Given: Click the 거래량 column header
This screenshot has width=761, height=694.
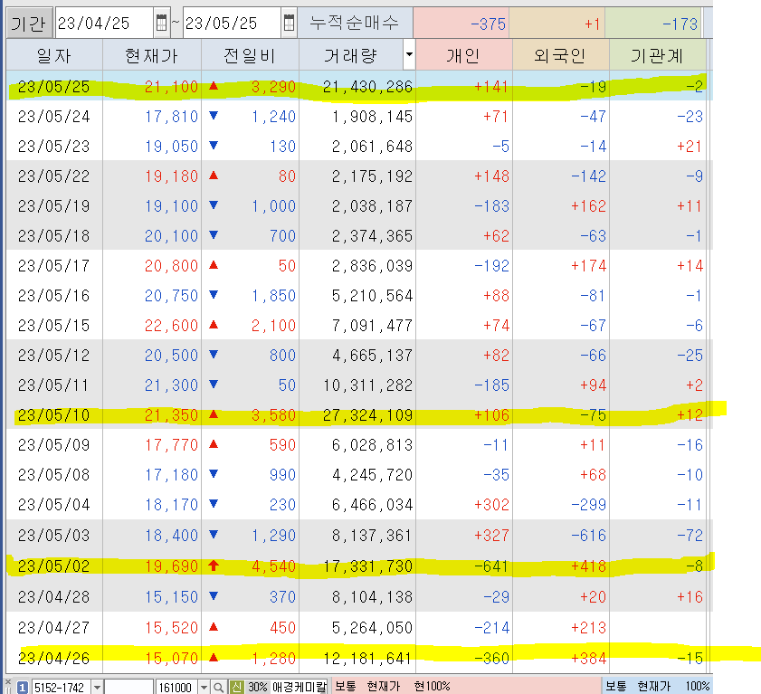Looking at the screenshot, I should 351,55.
